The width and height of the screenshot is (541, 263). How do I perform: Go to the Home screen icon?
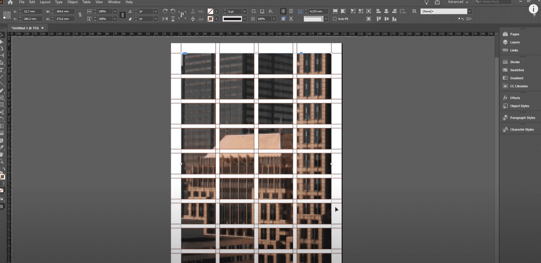pos(10,2)
